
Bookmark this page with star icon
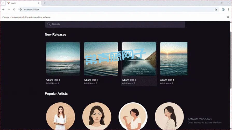[216, 10]
